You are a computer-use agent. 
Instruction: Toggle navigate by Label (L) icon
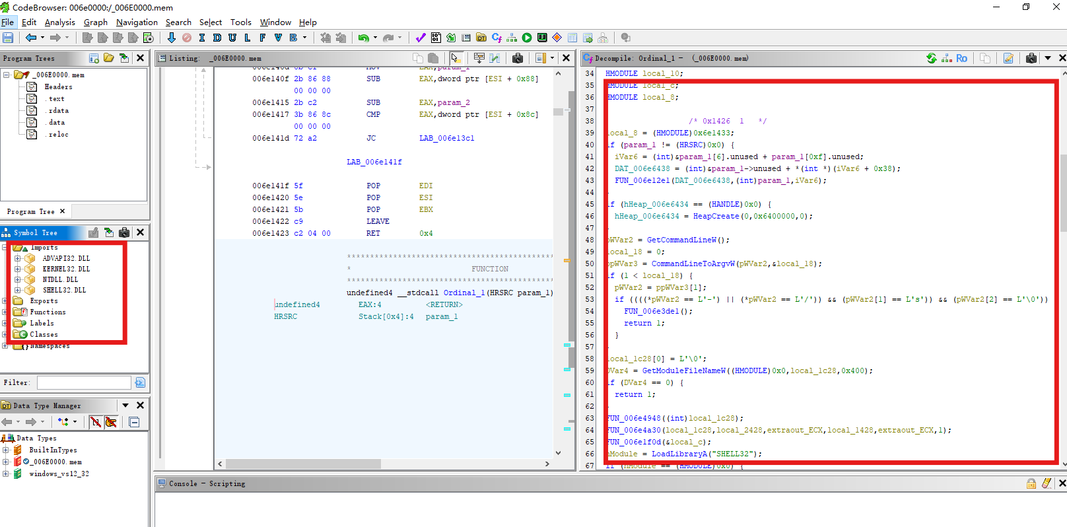pos(248,38)
